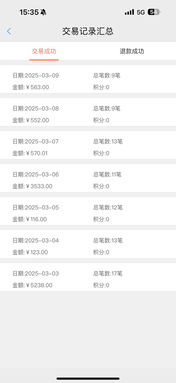Tap the 总笔数:9笔 label for March 9
This screenshot has width=176, height=383.
[x=107, y=75]
